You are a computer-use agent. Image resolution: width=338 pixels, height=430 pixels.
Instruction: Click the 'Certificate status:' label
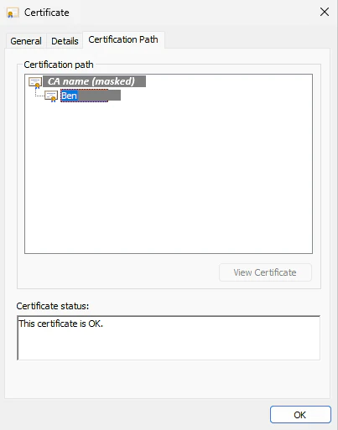(x=53, y=306)
